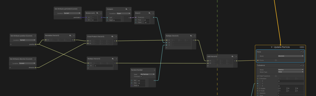Open the Compare Condition dropdown
Screen dimensions: 316x96
pyautogui.click(x=124, y=13)
